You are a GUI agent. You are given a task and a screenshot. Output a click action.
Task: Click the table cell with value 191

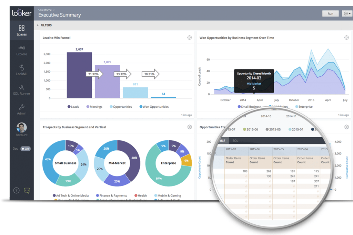[284, 171]
